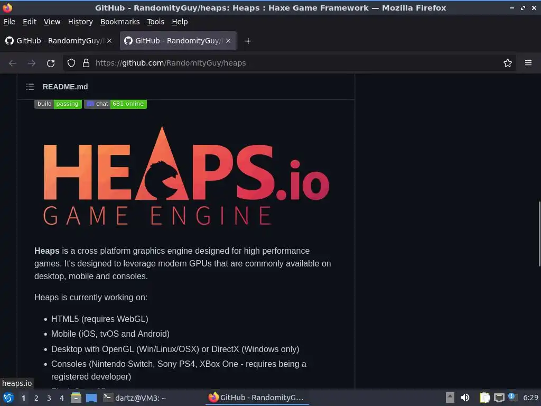Click the vertical page scrollbar thumb
This screenshot has height=406, width=541.
[x=539, y=234]
